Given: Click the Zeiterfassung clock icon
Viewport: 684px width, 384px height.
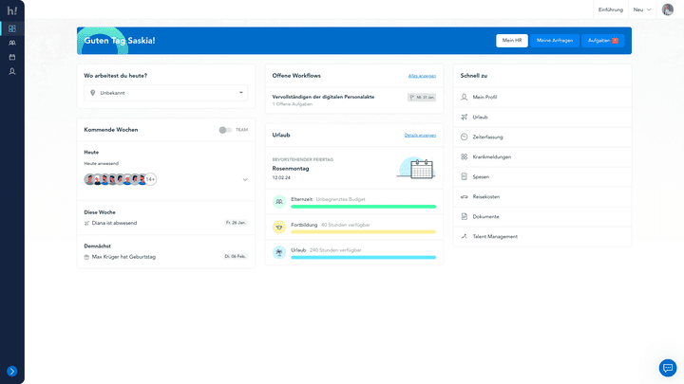Looking at the screenshot, I should tap(464, 137).
